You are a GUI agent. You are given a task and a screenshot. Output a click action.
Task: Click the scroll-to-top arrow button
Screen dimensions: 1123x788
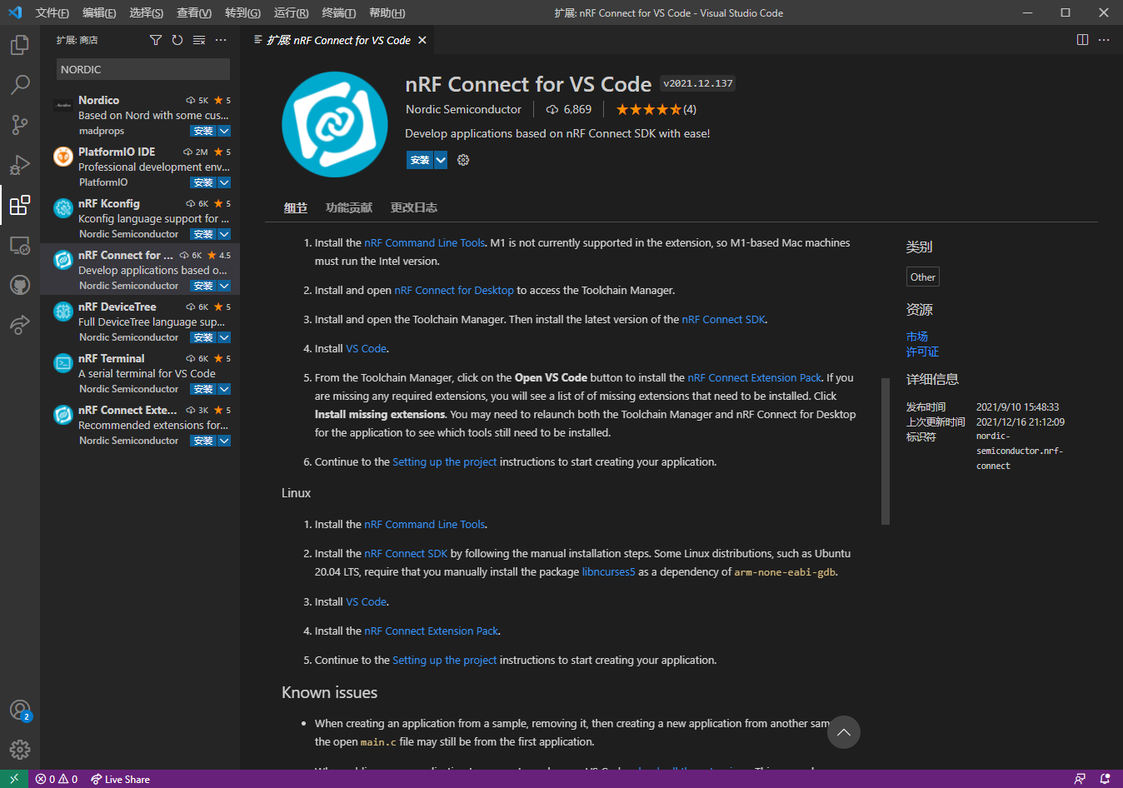[x=844, y=732]
